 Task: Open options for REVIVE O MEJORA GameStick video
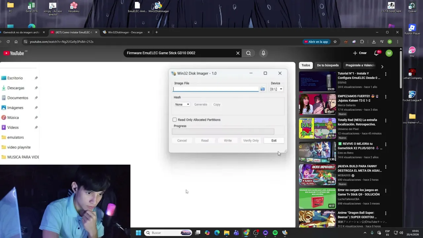point(385,144)
